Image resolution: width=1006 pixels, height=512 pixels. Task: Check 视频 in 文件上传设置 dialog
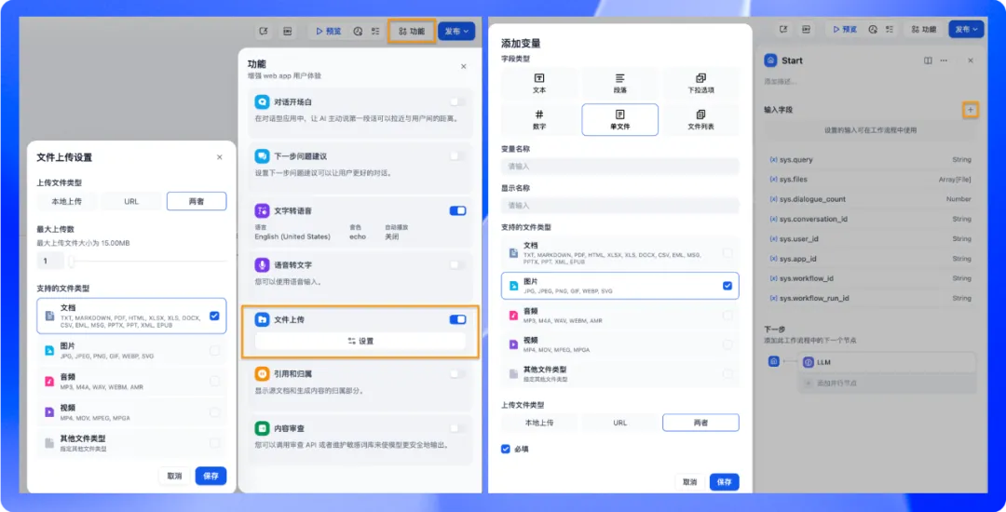coord(214,412)
